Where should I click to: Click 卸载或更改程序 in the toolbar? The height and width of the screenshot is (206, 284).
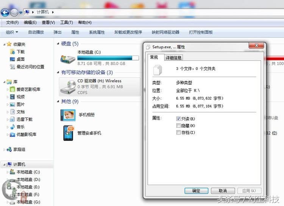128,32
